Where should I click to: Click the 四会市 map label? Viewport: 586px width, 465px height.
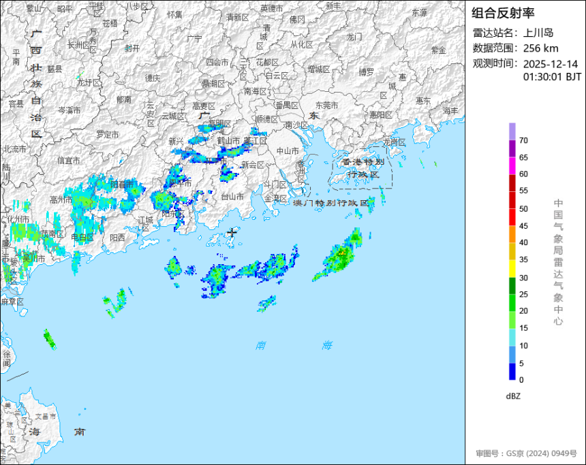(x=217, y=63)
